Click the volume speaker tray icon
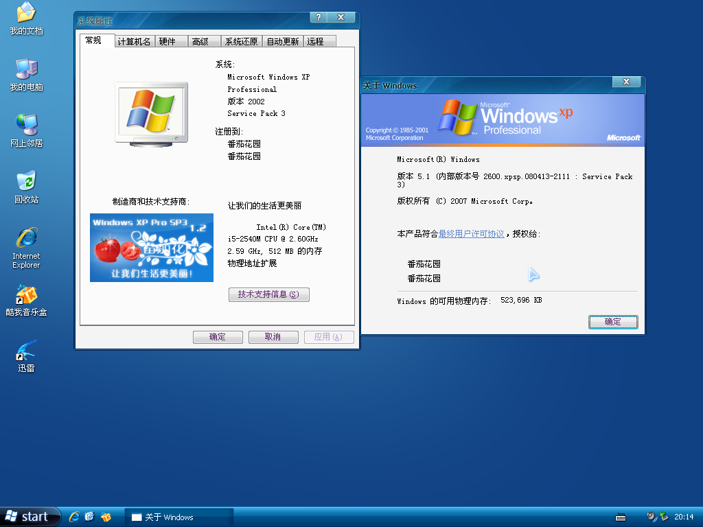 pos(652,517)
